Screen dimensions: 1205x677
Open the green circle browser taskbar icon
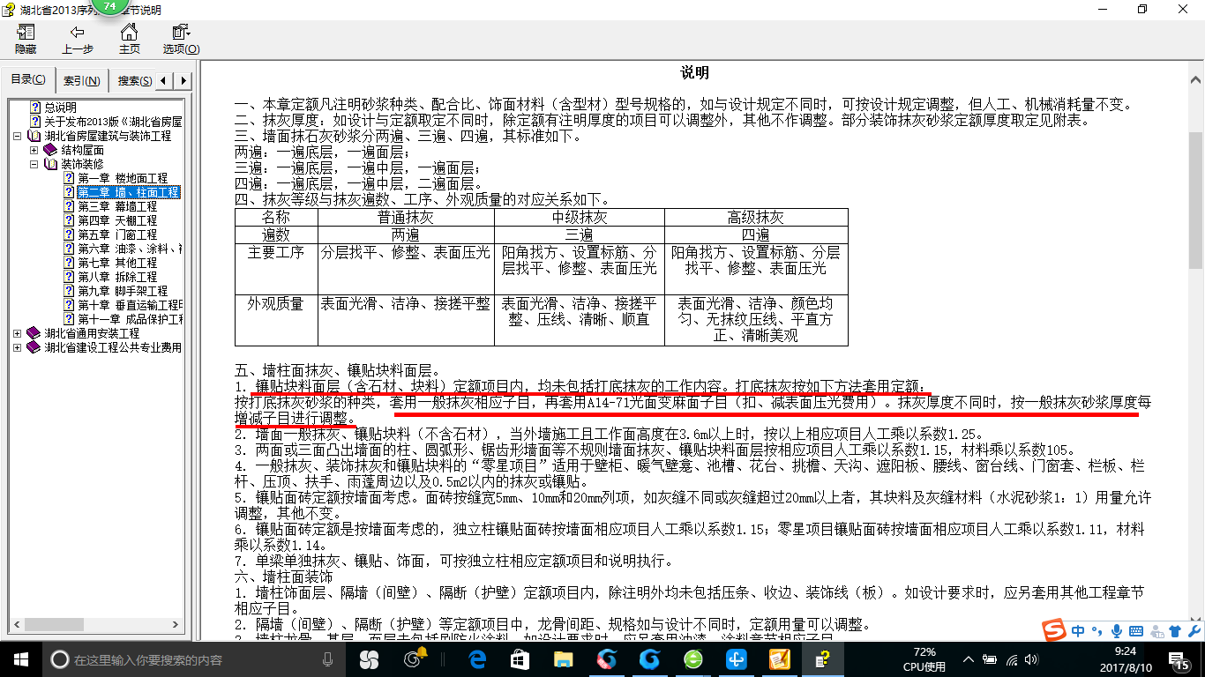pyautogui.click(x=693, y=658)
